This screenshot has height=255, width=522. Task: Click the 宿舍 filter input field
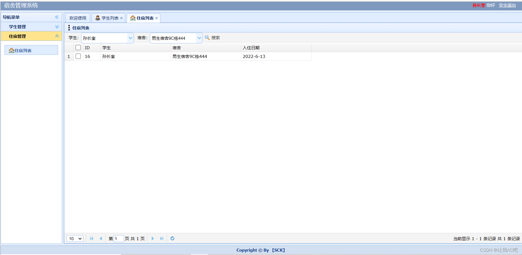(x=173, y=38)
